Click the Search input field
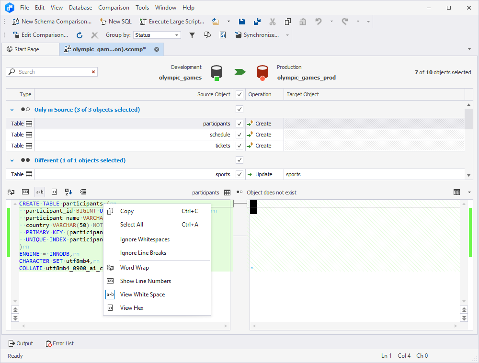479x363 pixels. (x=52, y=72)
